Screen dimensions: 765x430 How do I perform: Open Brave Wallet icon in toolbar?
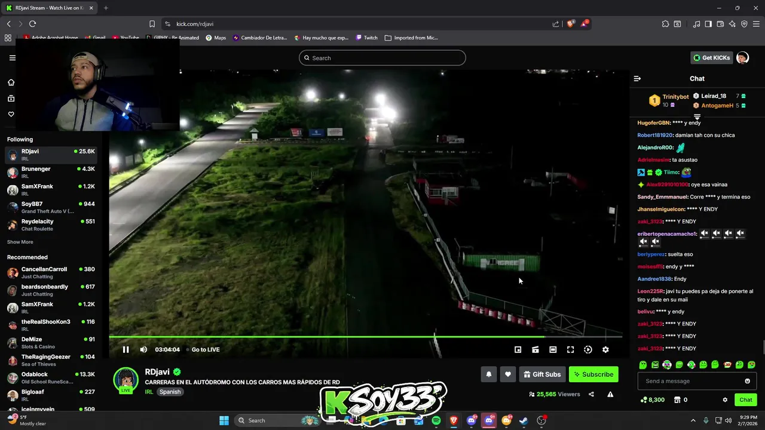pos(720,24)
